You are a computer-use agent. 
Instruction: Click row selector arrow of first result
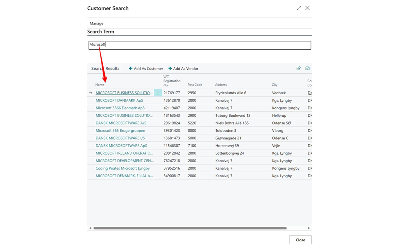click(90, 93)
